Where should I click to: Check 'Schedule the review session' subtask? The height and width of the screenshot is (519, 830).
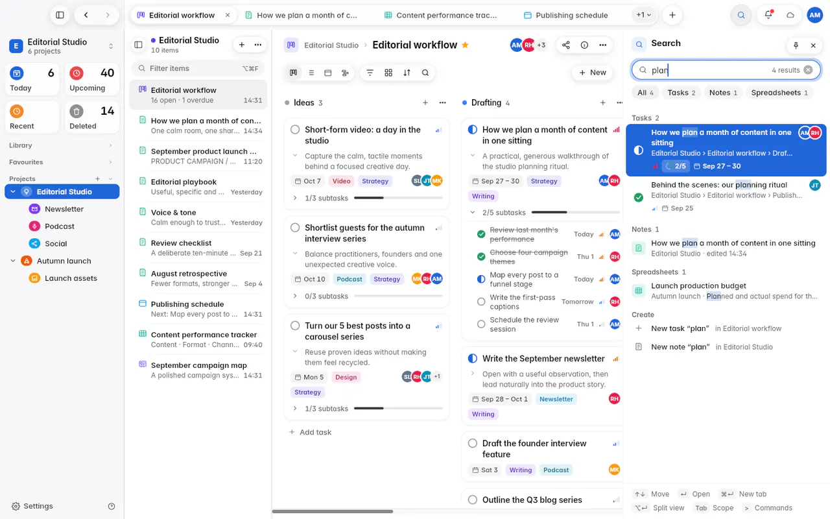(x=481, y=324)
